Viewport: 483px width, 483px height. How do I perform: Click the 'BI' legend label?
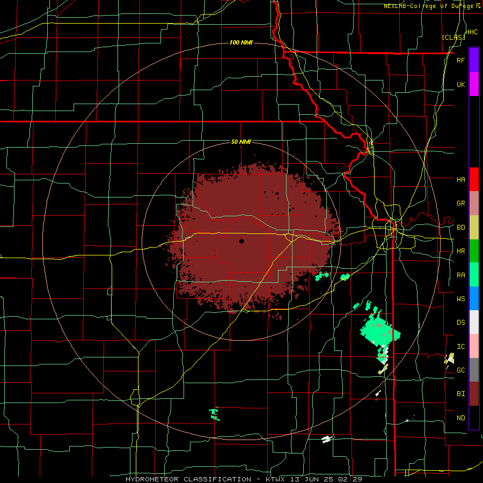coord(460,394)
